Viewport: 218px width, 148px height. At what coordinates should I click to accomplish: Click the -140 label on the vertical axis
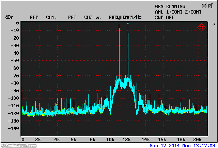13,129
